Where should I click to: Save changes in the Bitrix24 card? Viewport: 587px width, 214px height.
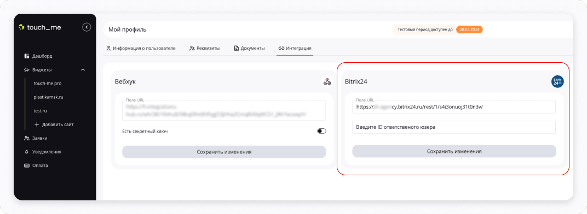pyautogui.click(x=454, y=151)
